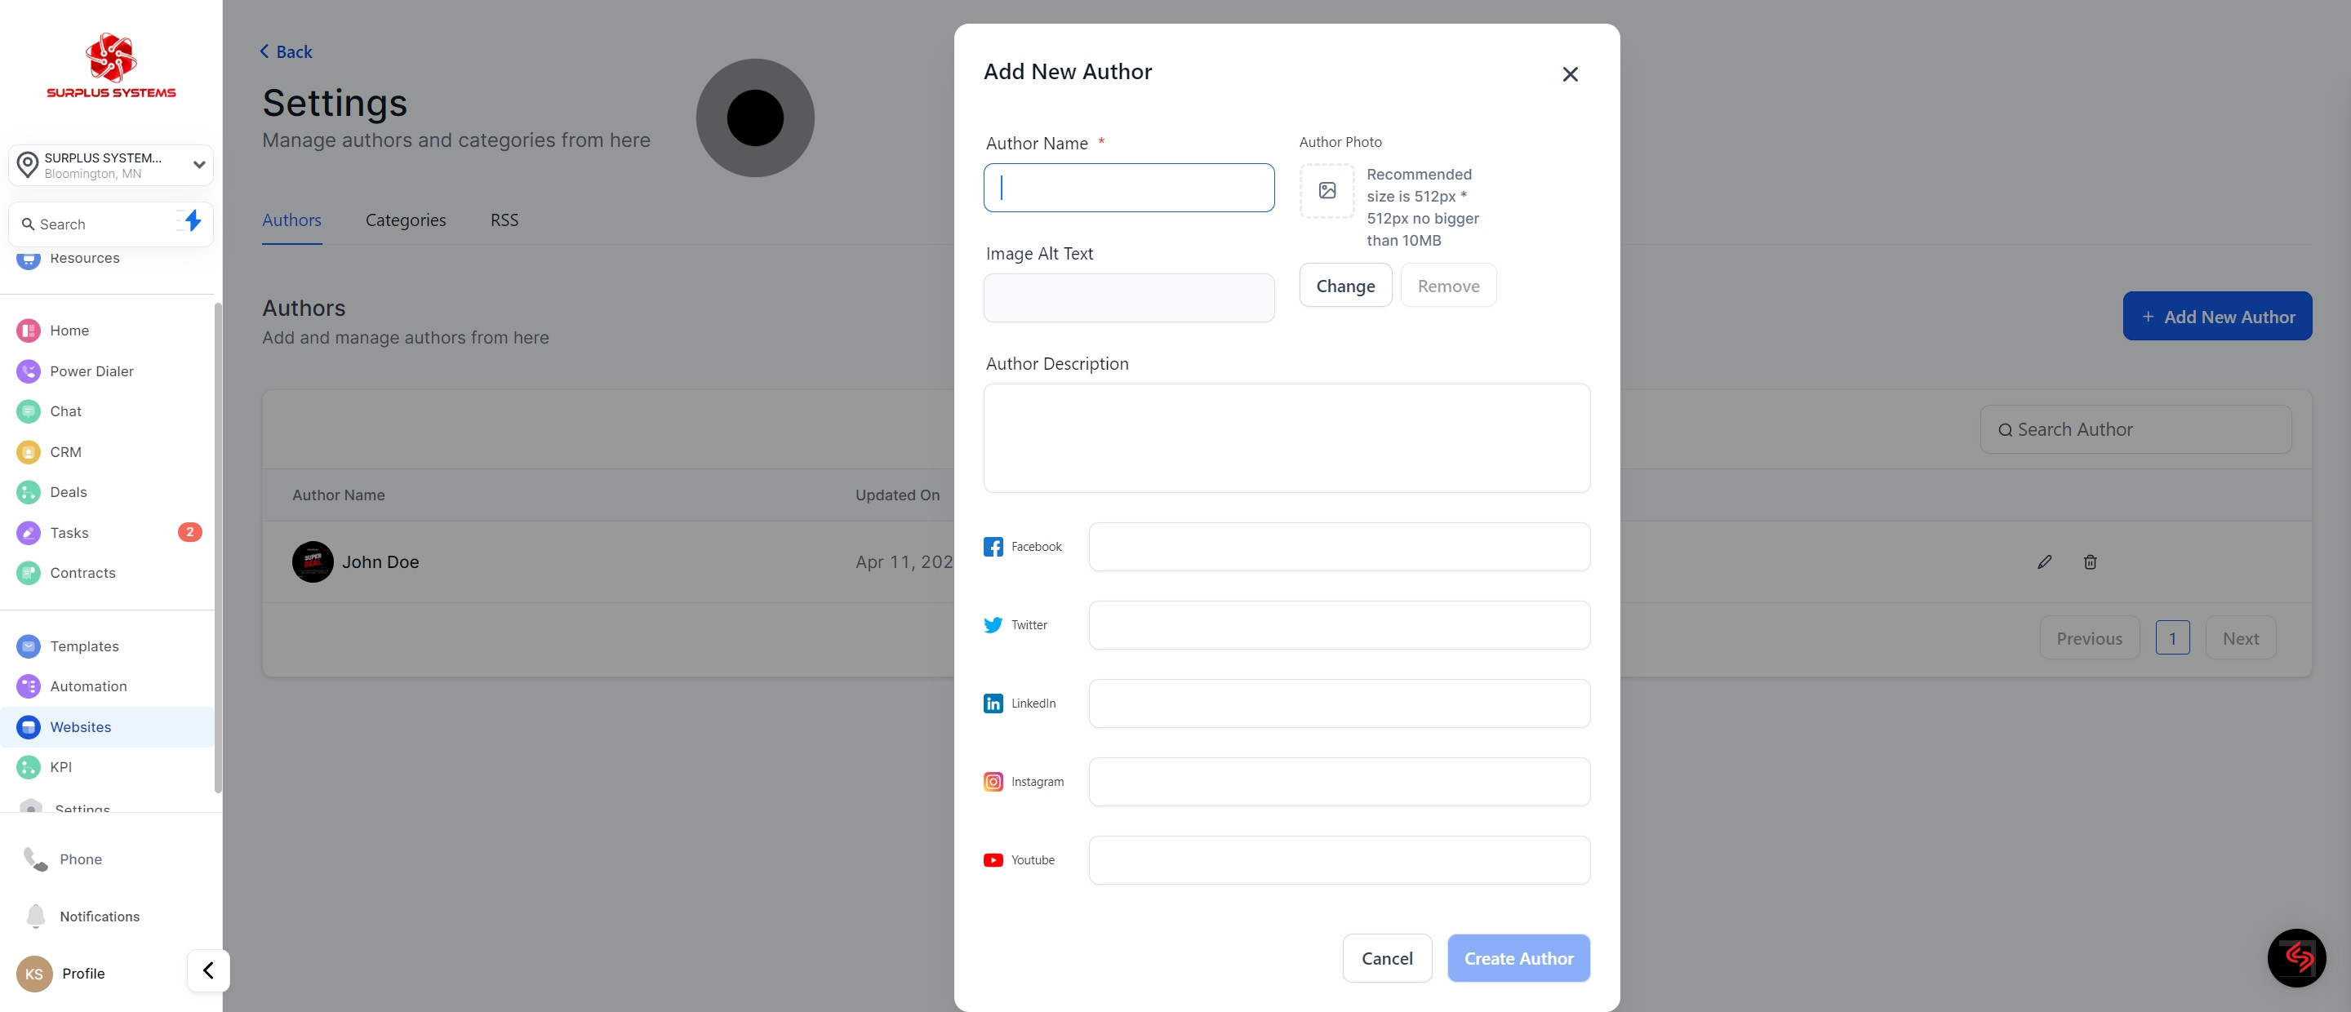Screen dimensions: 2351x1012
Task: Click the Create Author button
Action: tap(1518, 958)
